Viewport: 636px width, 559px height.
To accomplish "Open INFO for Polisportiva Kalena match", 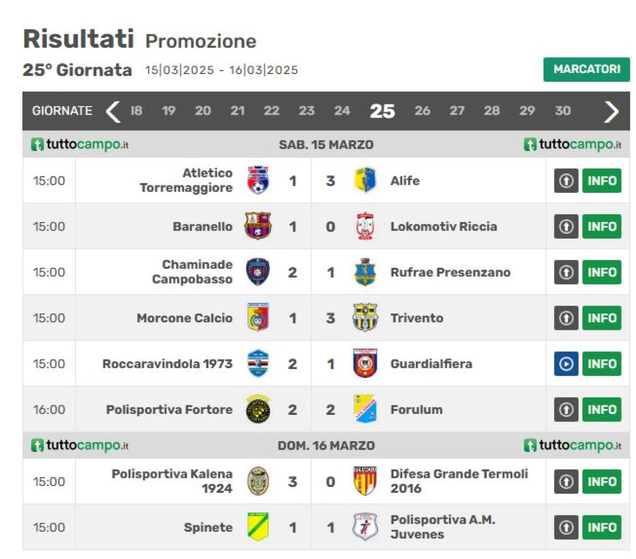I will pyautogui.click(x=602, y=481).
